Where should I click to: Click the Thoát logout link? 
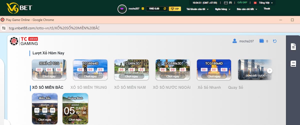pyautogui.click(x=267, y=9)
